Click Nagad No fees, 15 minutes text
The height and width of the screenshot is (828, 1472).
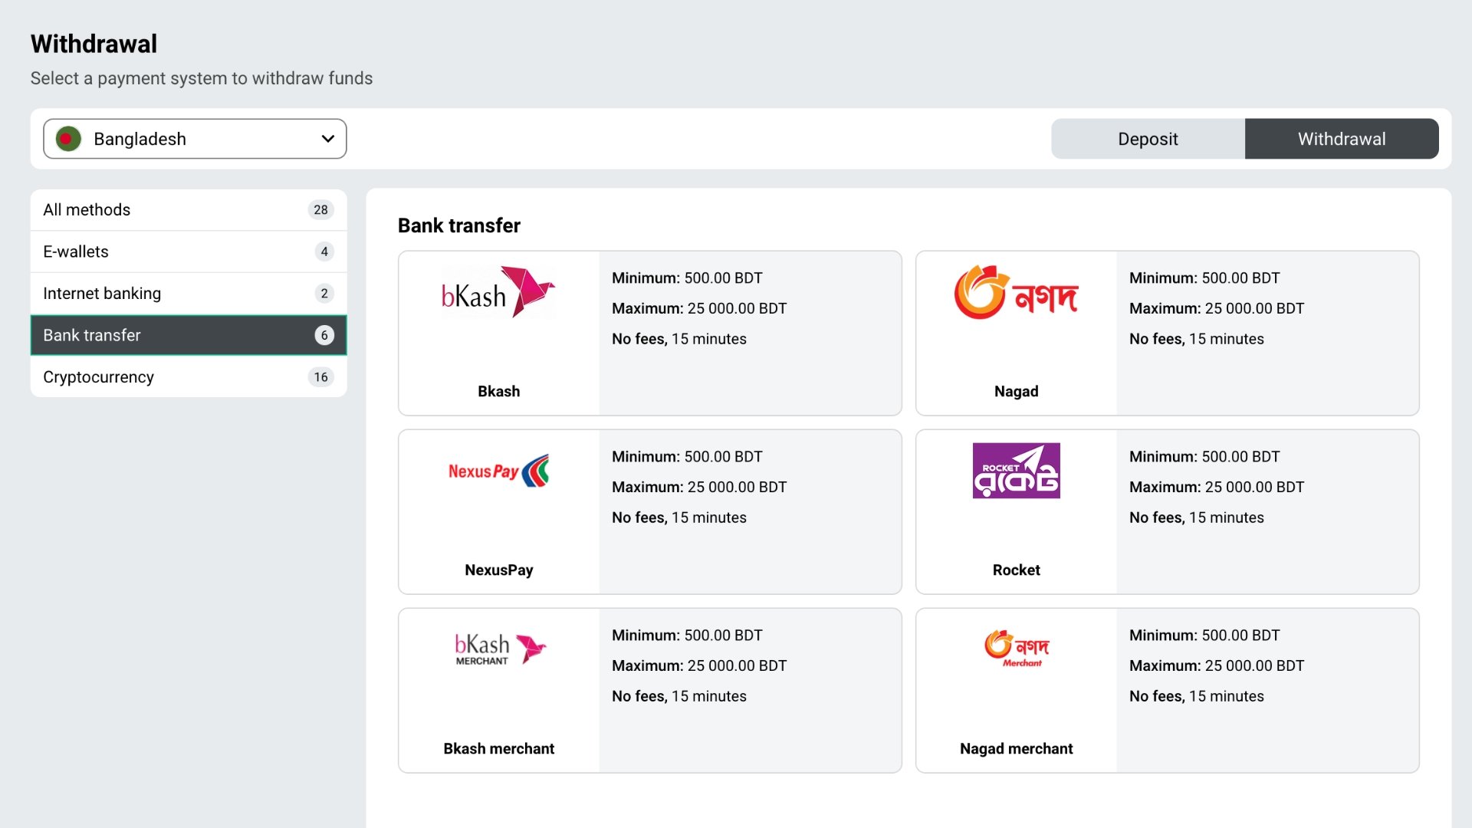point(1197,340)
